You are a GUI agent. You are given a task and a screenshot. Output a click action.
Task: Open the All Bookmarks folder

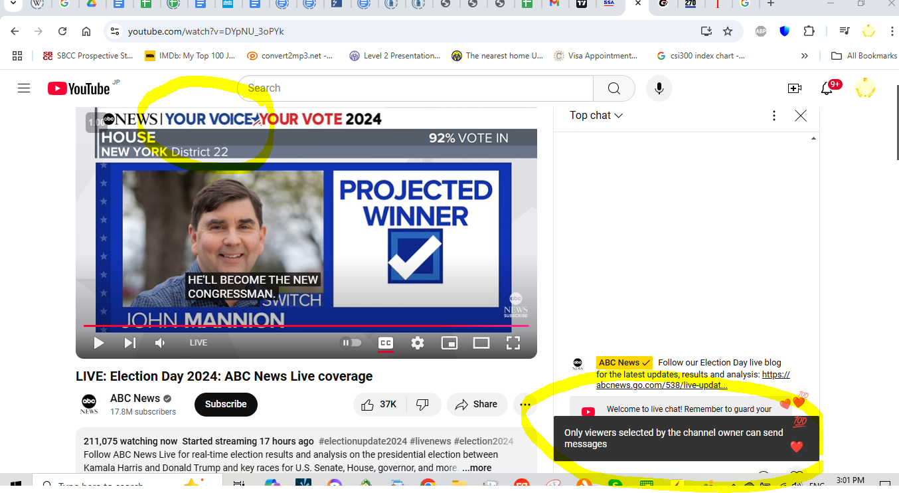click(x=864, y=56)
